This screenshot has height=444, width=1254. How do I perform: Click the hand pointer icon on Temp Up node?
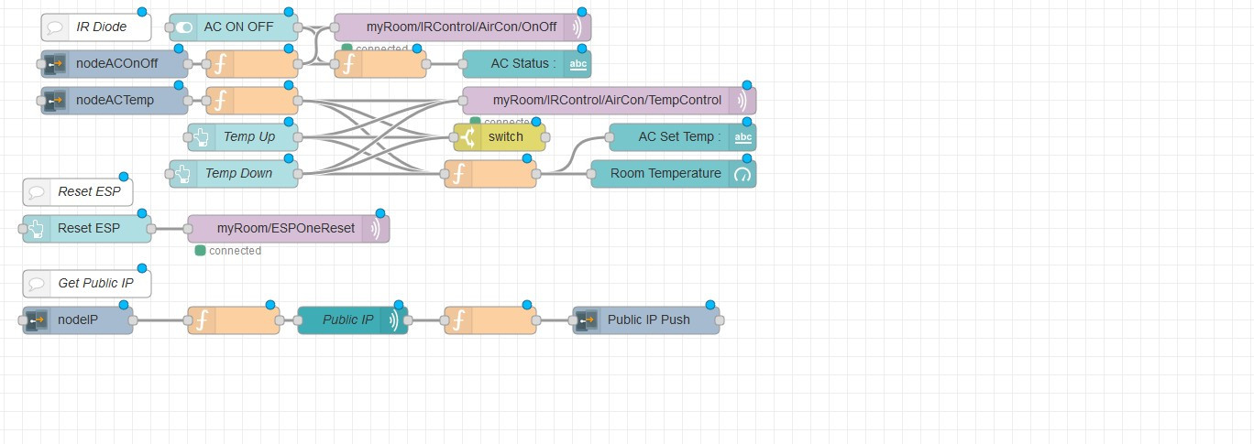coord(202,137)
